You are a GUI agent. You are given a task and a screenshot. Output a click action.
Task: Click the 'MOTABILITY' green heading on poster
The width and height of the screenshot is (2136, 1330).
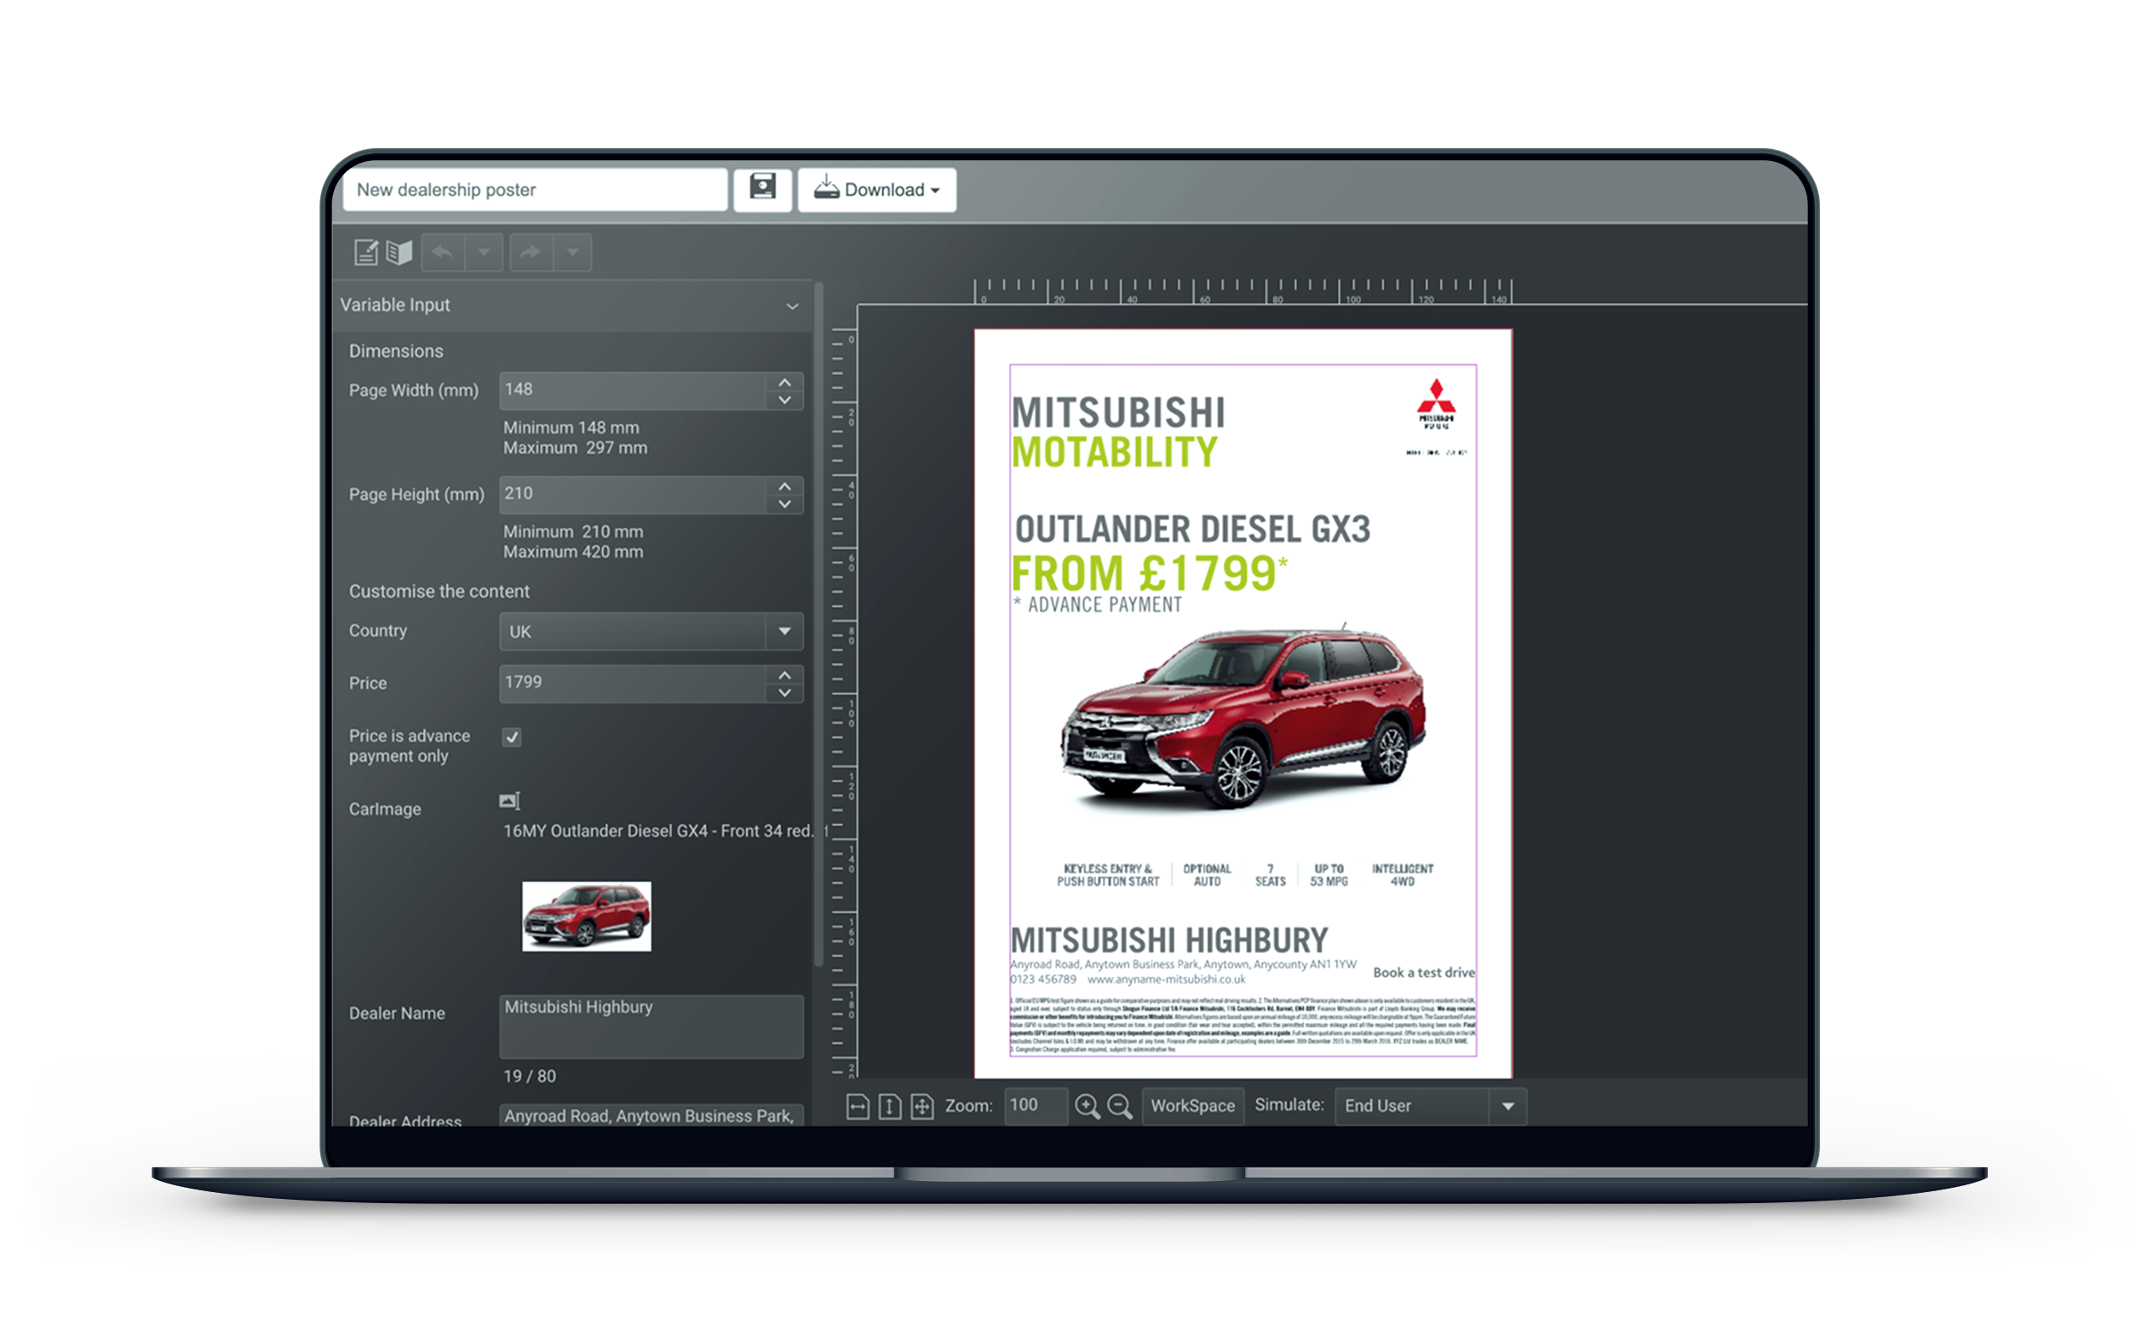point(1115,453)
